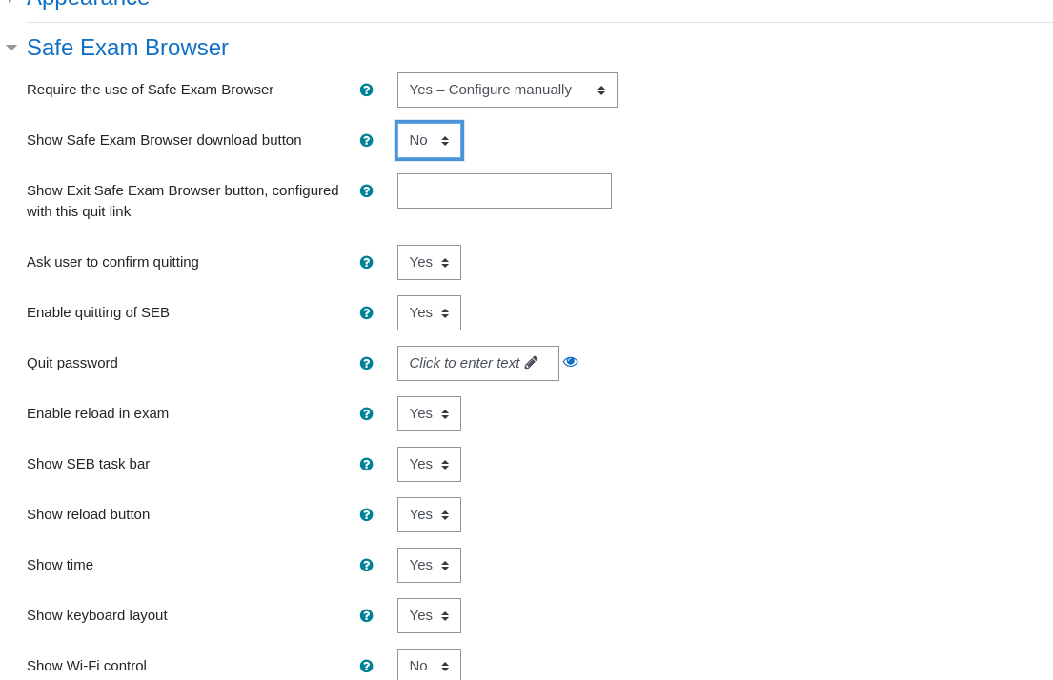This screenshot has height=680, width=1053.
Task: Click the quit link input field
Action: point(504,190)
